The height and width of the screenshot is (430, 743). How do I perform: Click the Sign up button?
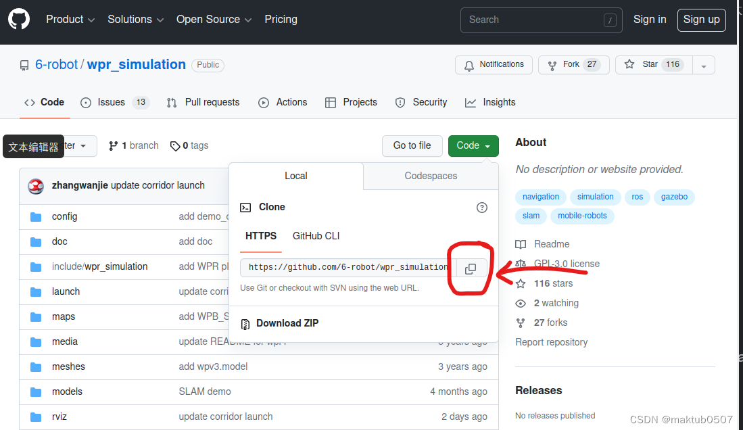[x=701, y=20]
